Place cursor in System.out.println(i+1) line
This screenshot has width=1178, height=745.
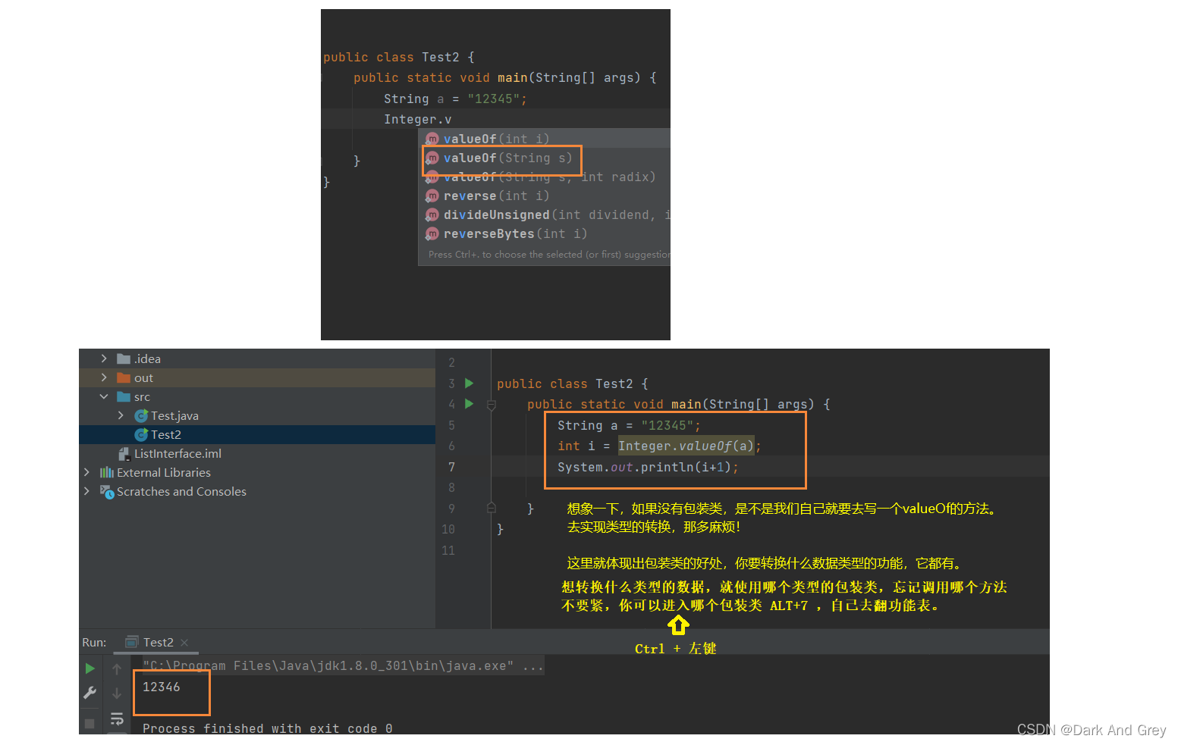tap(648, 467)
